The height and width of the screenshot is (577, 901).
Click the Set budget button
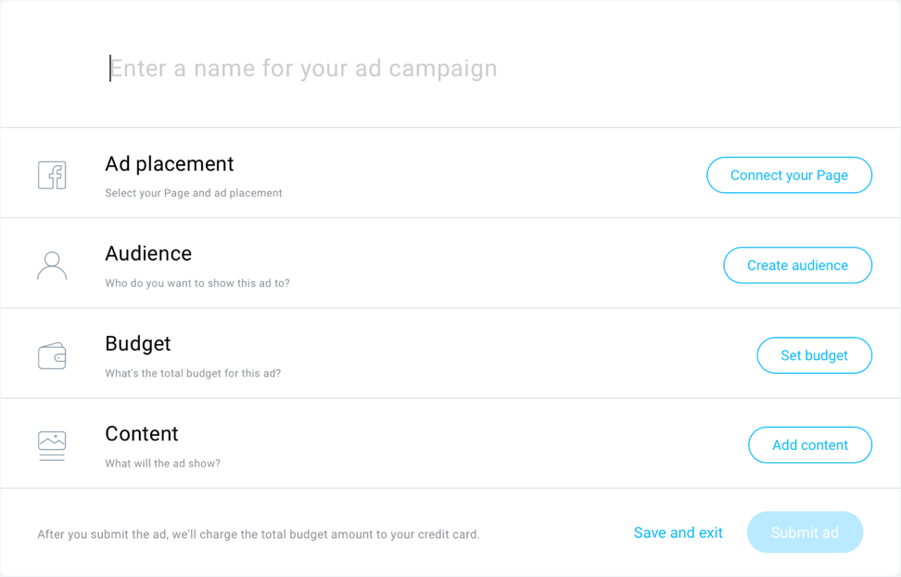814,355
